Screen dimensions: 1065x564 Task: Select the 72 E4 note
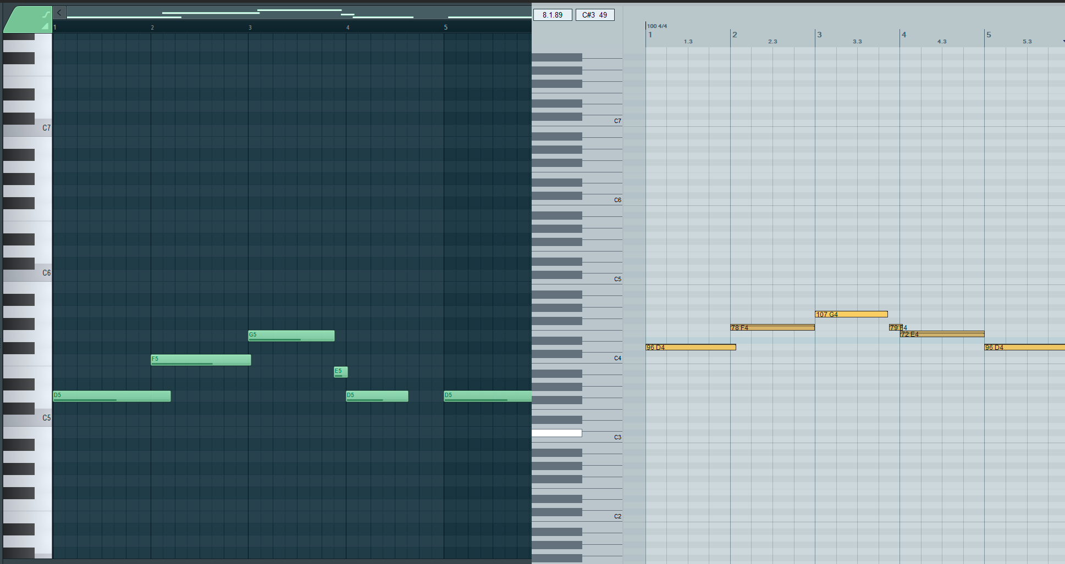[x=942, y=334]
